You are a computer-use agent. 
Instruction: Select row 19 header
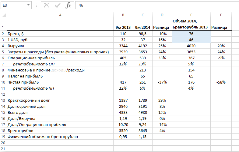[3, 137]
